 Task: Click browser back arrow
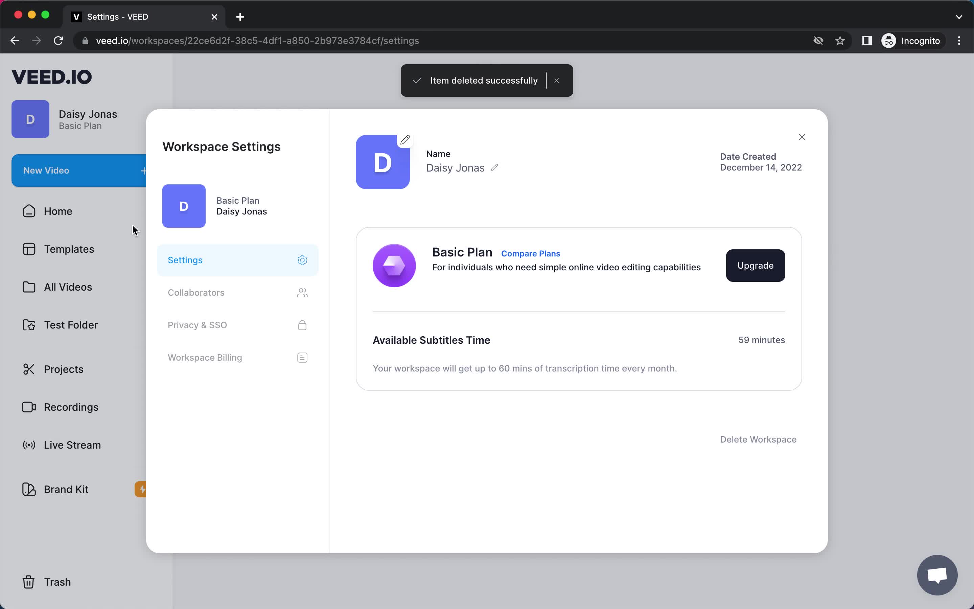coord(15,41)
